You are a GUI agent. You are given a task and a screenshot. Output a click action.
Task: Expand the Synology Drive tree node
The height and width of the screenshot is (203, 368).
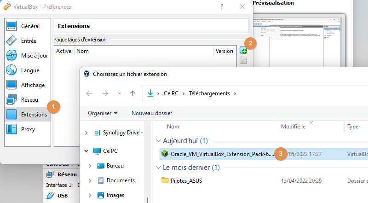point(87,133)
